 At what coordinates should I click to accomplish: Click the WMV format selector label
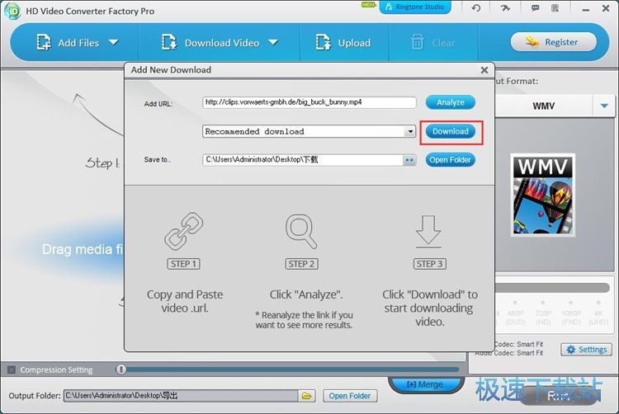(544, 106)
